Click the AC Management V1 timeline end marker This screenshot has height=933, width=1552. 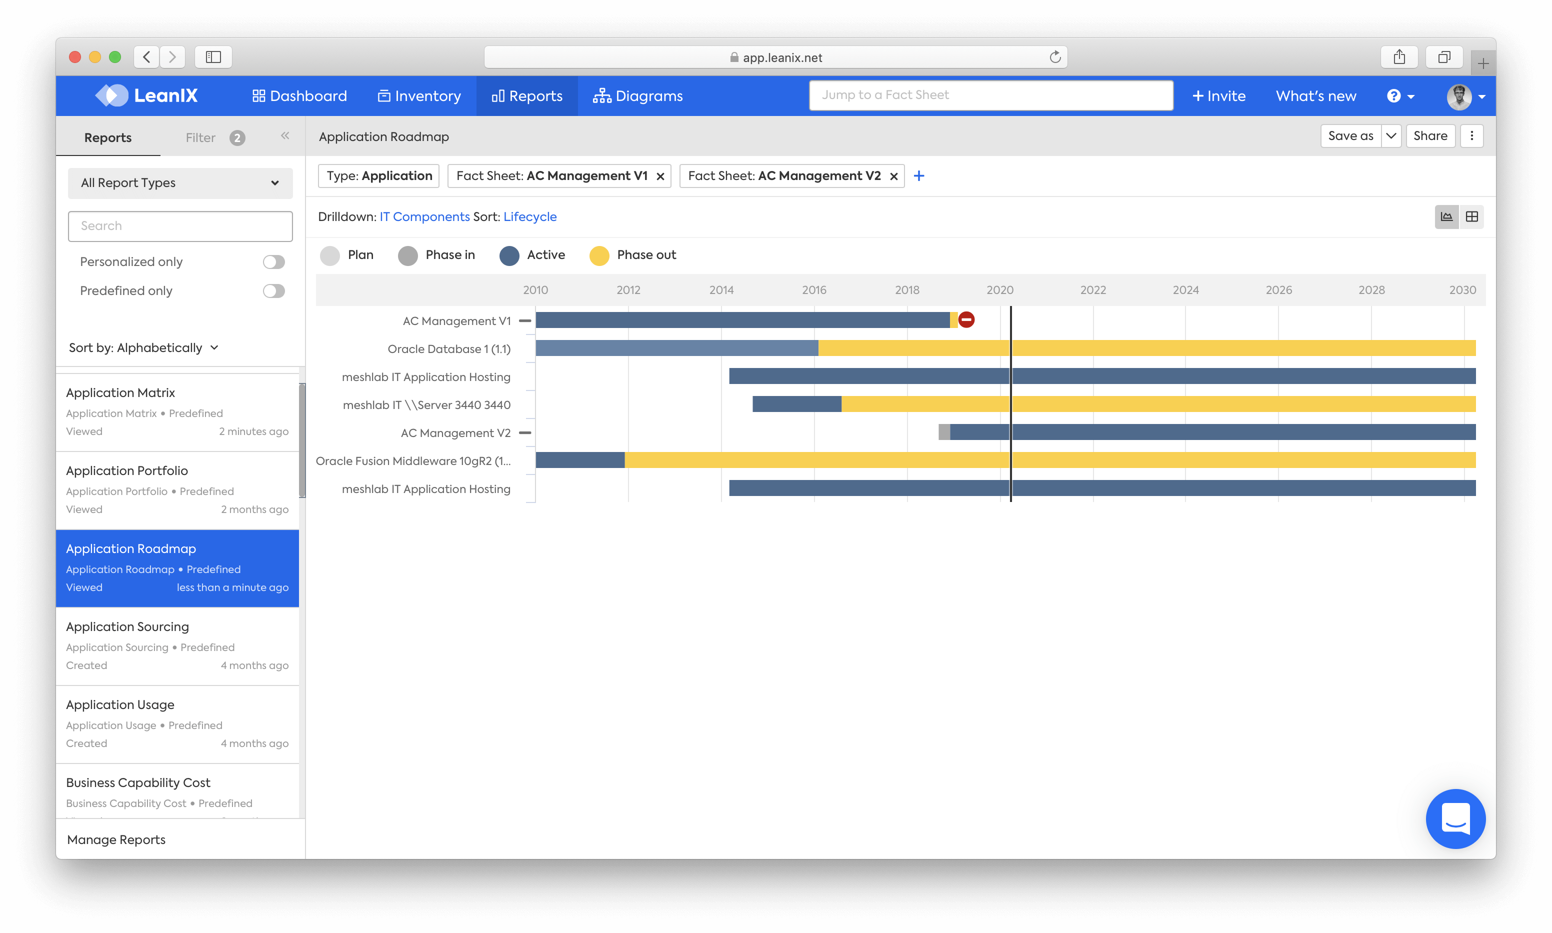click(x=963, y=320)
